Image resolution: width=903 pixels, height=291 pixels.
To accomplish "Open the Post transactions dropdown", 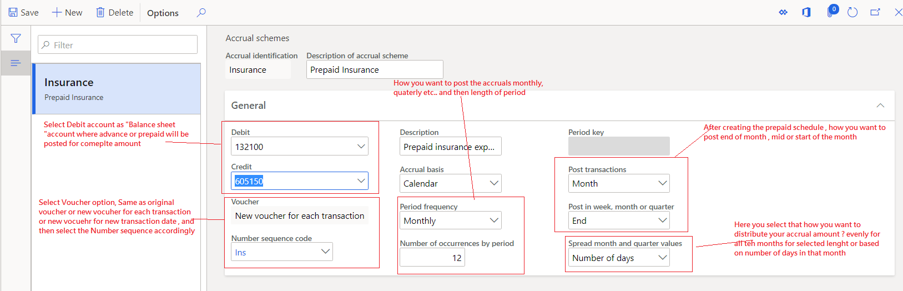I will (662, 183).
